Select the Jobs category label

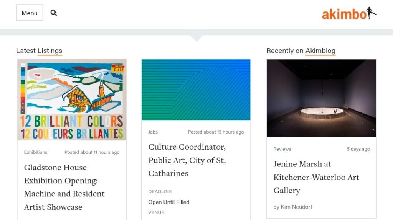[153, 132]
